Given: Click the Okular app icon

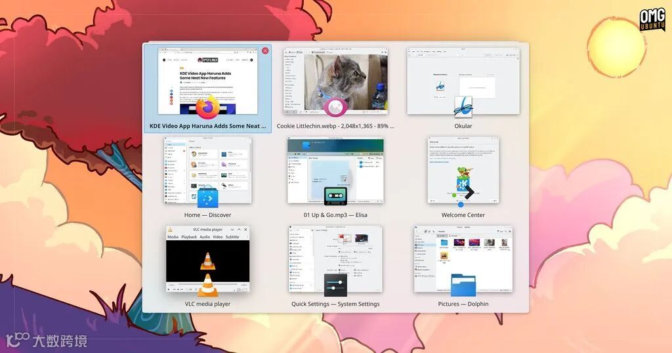Looking at the screenshot, I should (463, 107).
